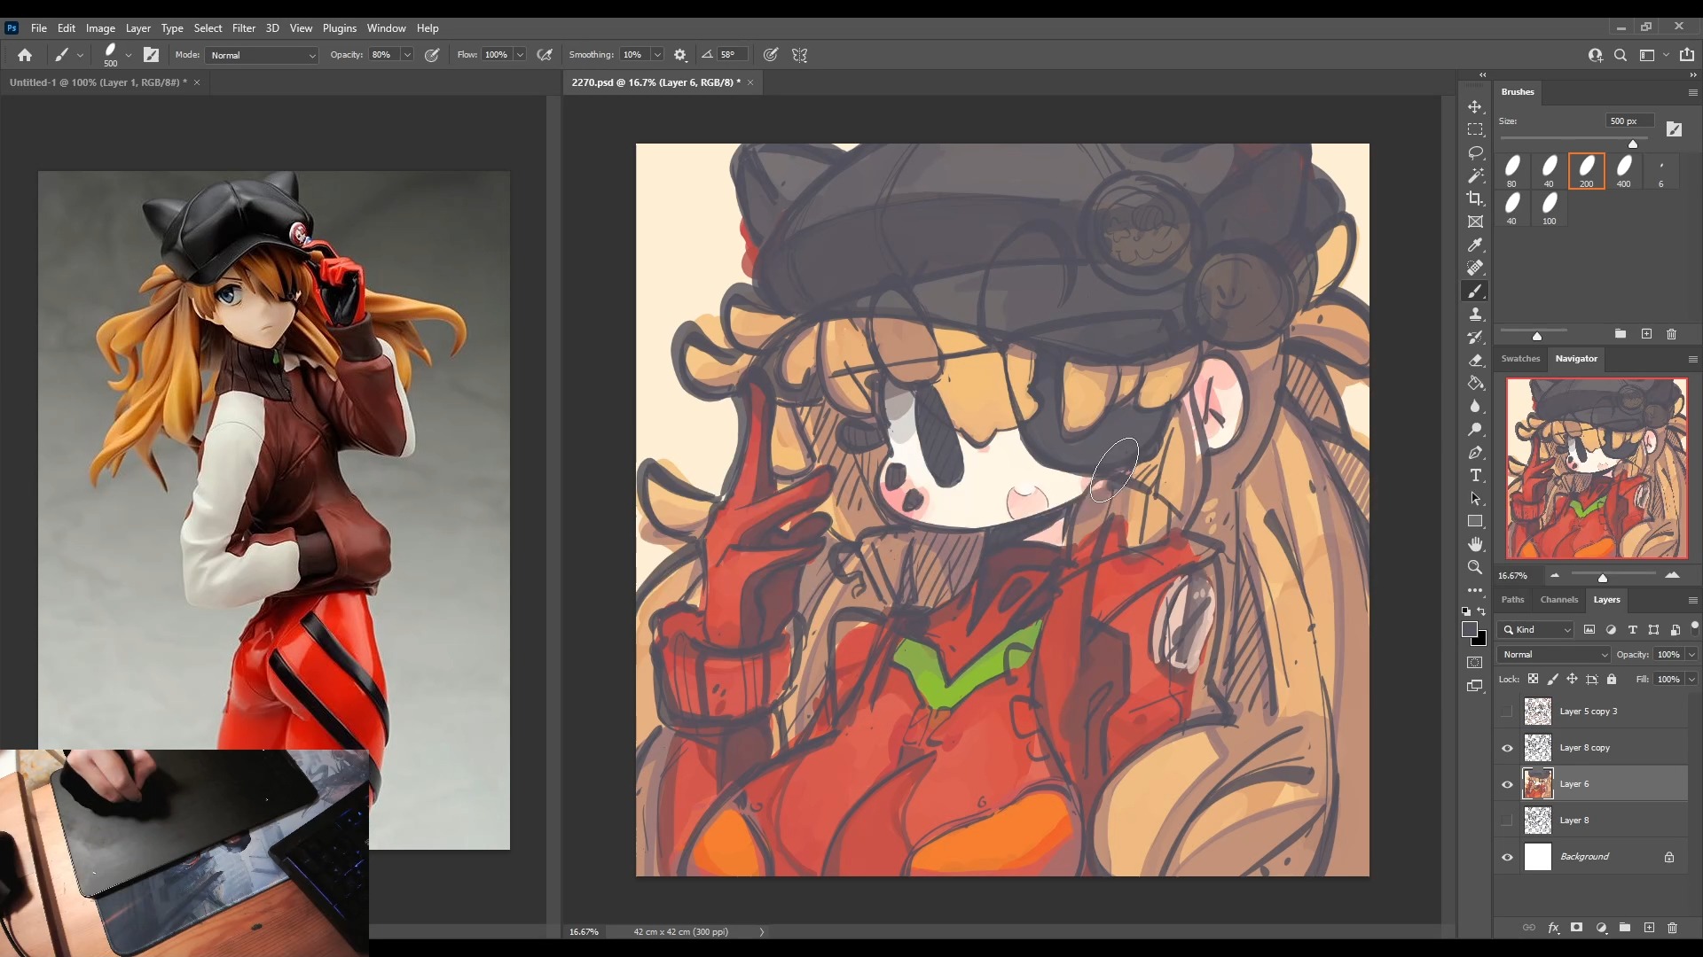Toggle symmetry paint options
1703x957 pixels.
tap(800, 55)
